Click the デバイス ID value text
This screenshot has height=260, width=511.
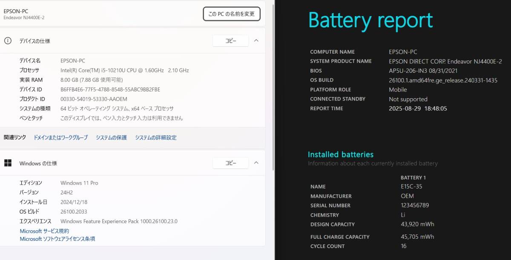tap(110, 89)
